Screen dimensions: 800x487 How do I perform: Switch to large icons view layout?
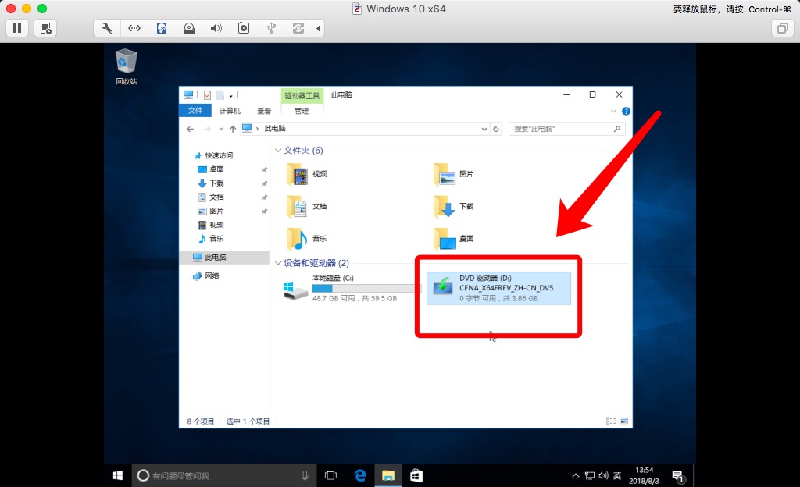(x=623, y=421)
